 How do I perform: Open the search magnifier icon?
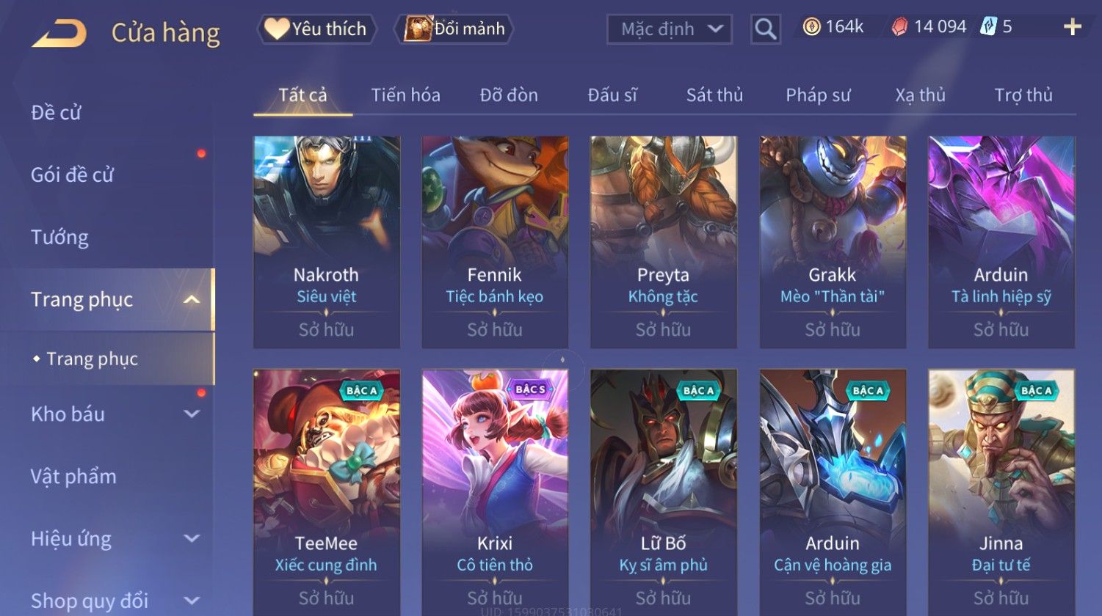click(765, 29)
